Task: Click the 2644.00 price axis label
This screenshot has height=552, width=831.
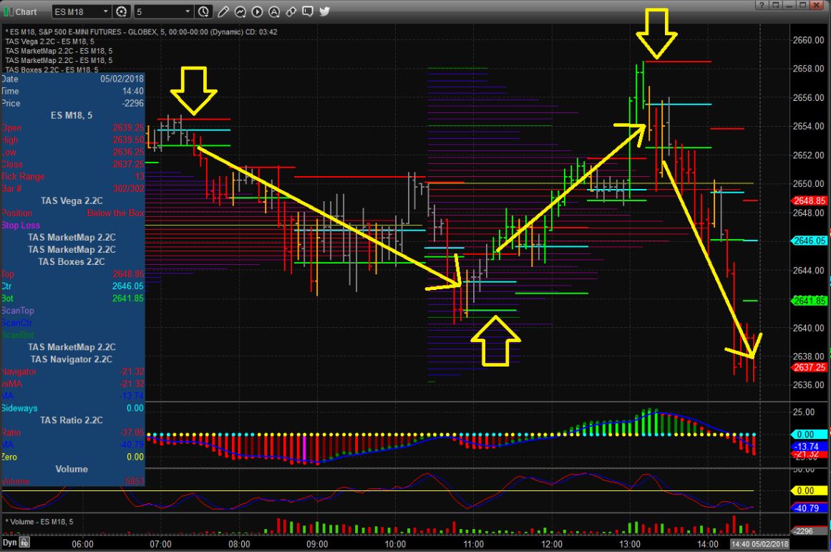Action: click(809, 270)
